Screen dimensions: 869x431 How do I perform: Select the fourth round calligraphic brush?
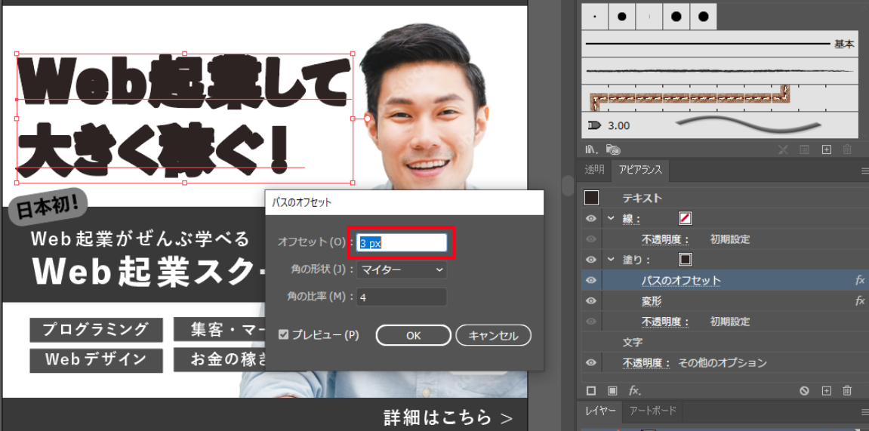(x=676, y=17)
